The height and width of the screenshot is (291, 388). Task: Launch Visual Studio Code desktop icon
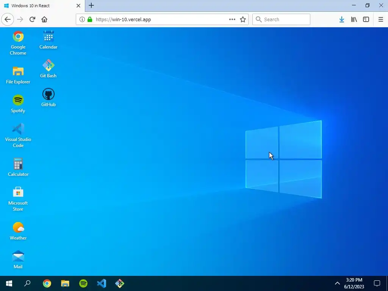tap(18, 136)
